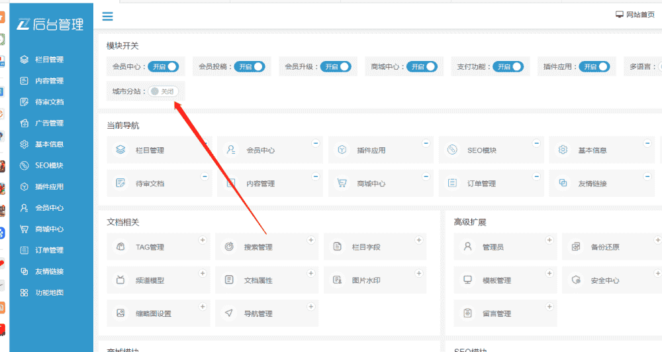Remove 会员中心 from current navigation
The image size is (662, 352).
click(316, 143)
